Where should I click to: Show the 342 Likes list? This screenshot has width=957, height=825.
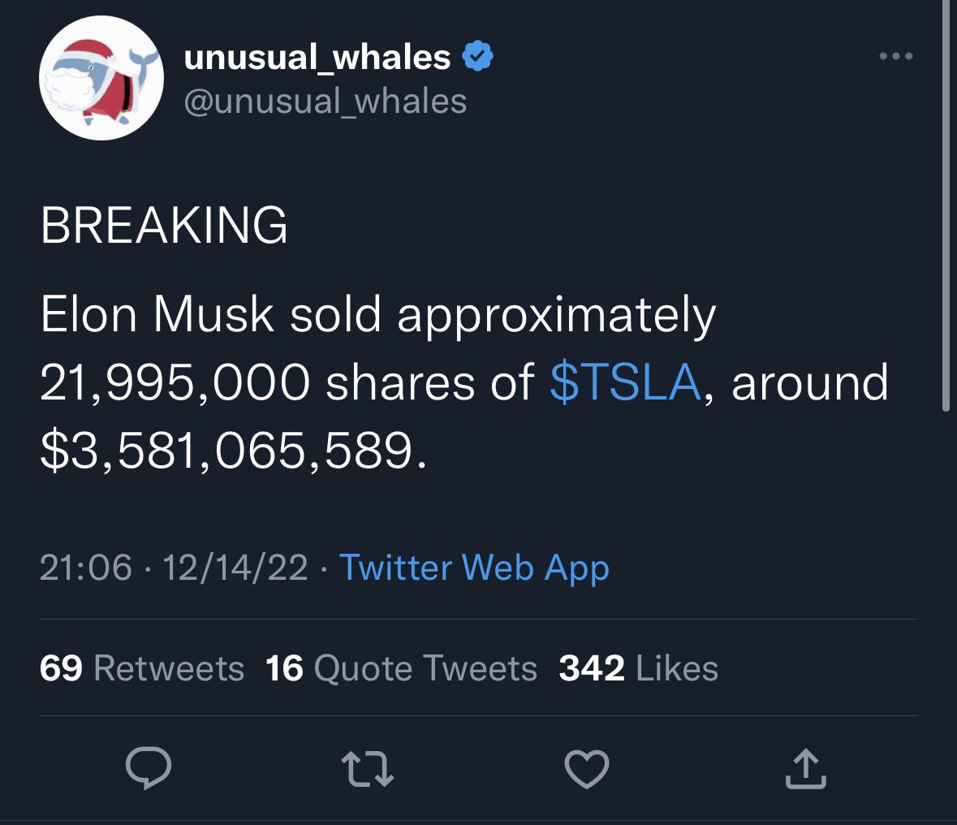coord(638,668)
